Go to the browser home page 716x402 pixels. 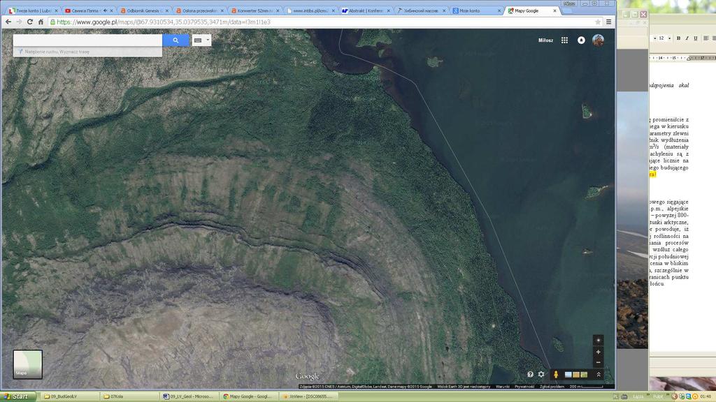pos(41,22)
